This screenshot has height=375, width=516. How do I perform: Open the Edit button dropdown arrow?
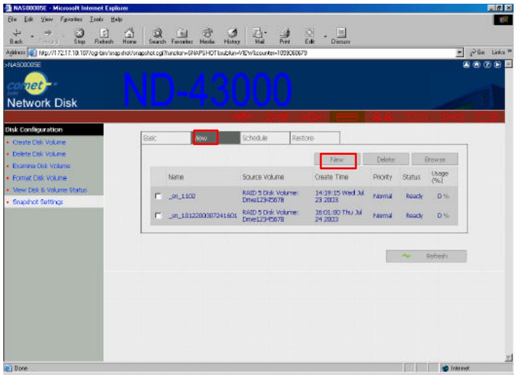coord(325,36)
